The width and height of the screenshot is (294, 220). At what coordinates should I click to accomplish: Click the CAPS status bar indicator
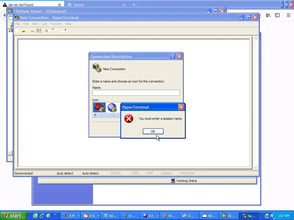click(x=135, y=173)
